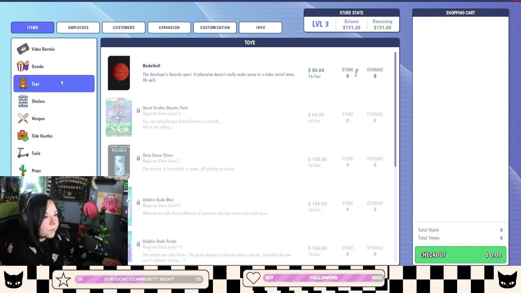Click the lock icon beside Dolphin Dude Blue
Viewport: 521px width, 293px height.
138,202
